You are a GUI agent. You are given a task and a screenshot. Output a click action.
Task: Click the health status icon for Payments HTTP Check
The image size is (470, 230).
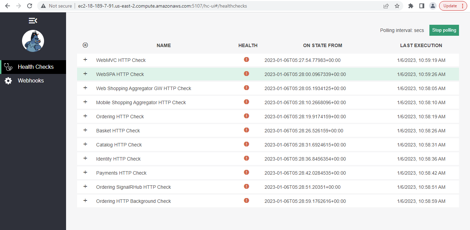[246, 173]
